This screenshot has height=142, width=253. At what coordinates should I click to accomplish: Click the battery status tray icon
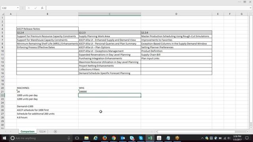(x=220, y=138)
